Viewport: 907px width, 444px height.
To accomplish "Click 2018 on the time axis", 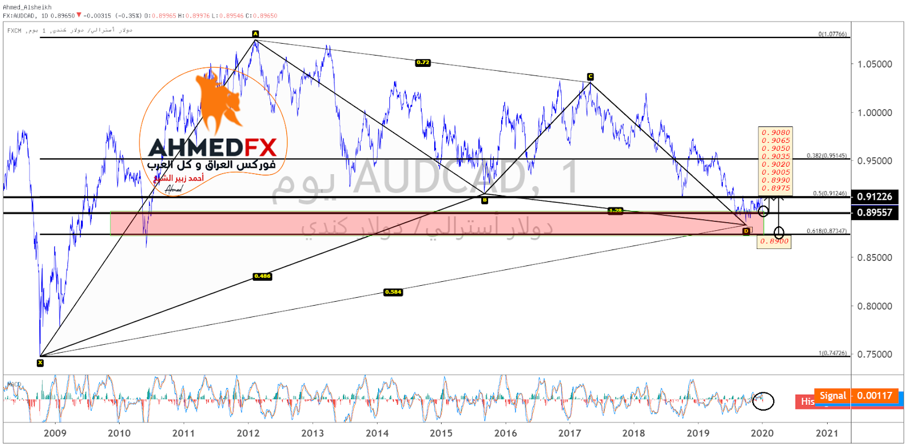I will 634,433.
